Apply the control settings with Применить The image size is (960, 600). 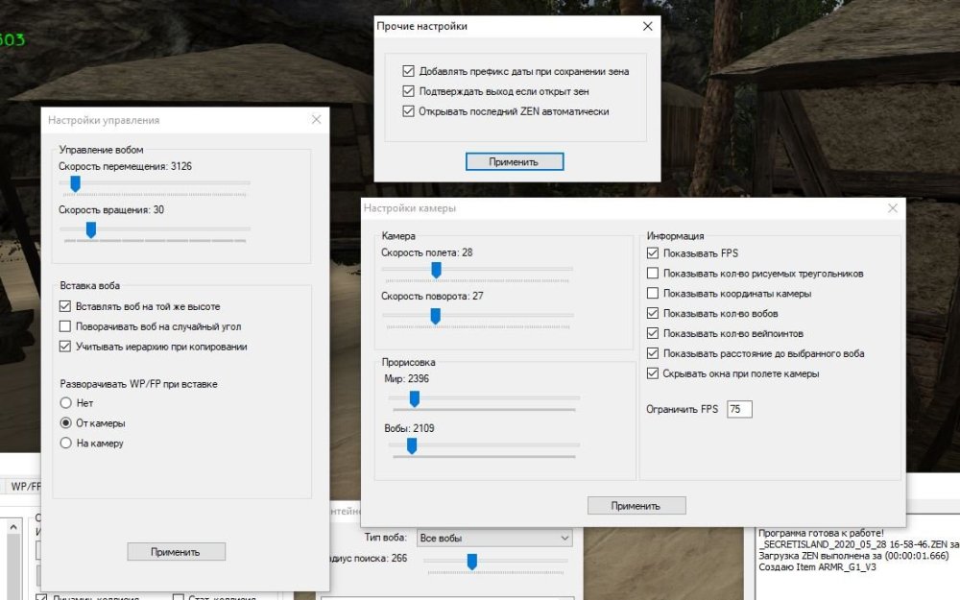[x=176, y=552]
